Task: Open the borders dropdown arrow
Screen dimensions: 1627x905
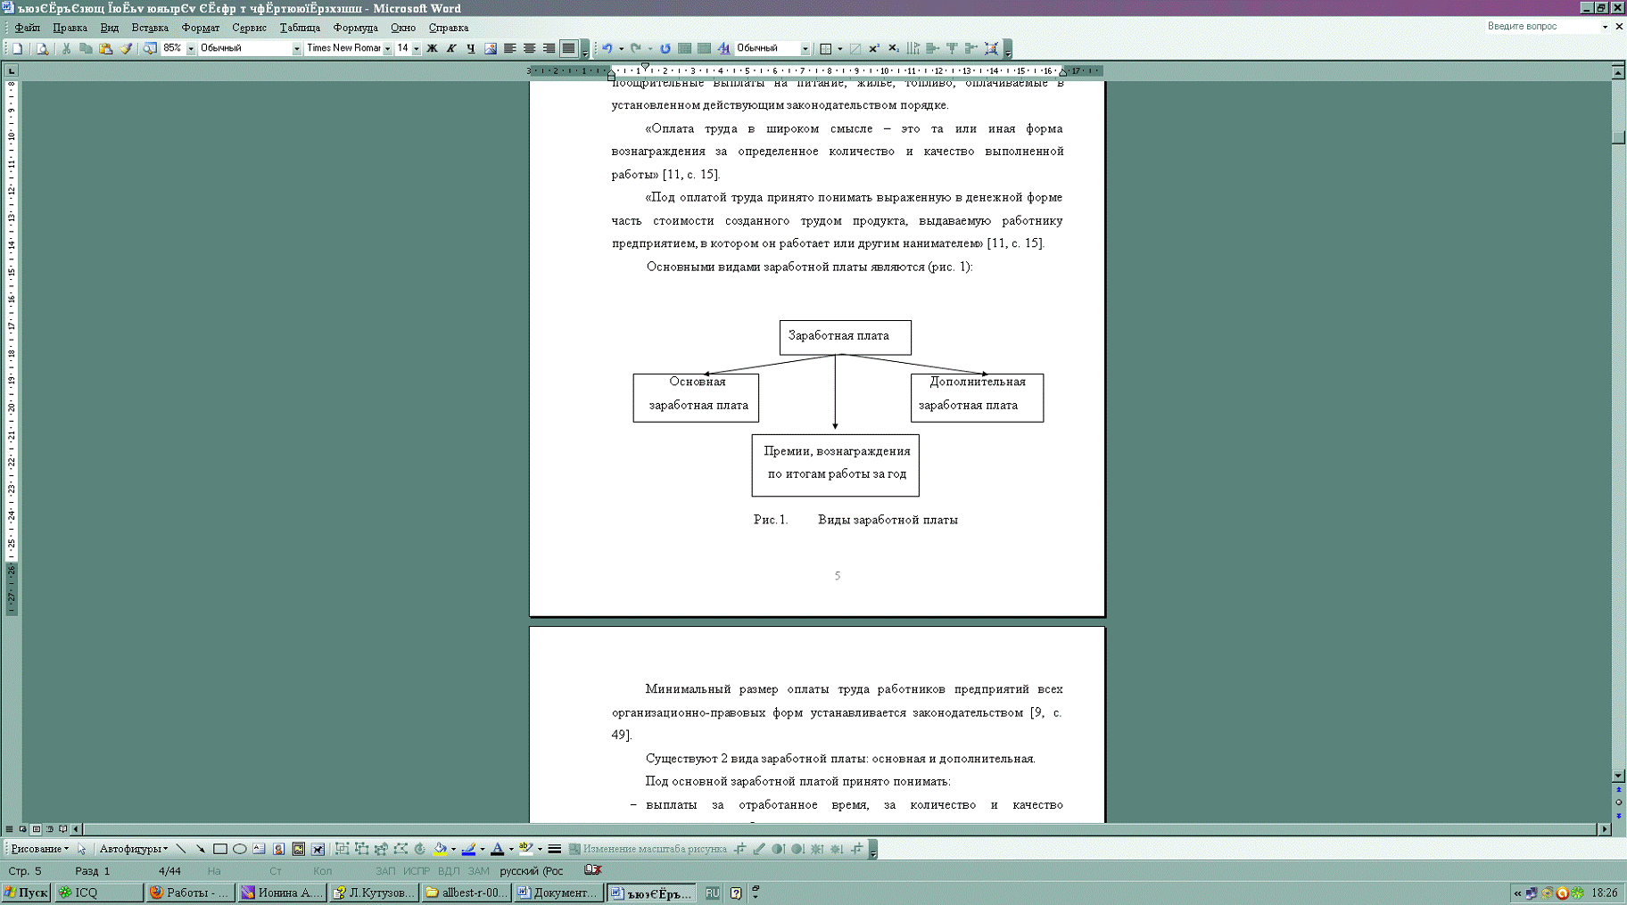Action: (839, 49)
